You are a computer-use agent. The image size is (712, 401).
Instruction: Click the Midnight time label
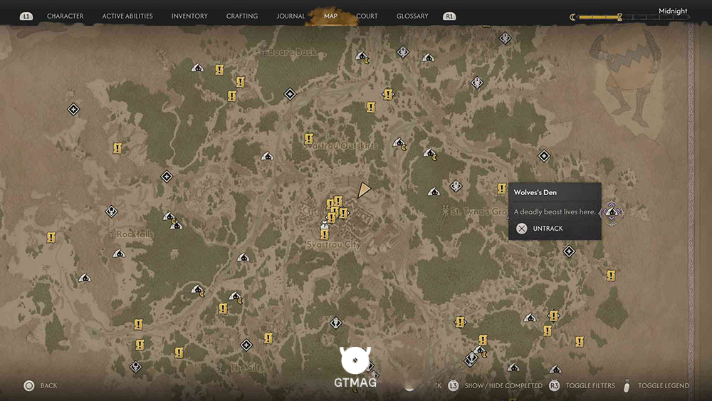point(673,11)
